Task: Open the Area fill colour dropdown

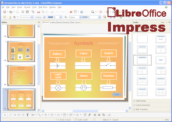Action: pos(99,17)
